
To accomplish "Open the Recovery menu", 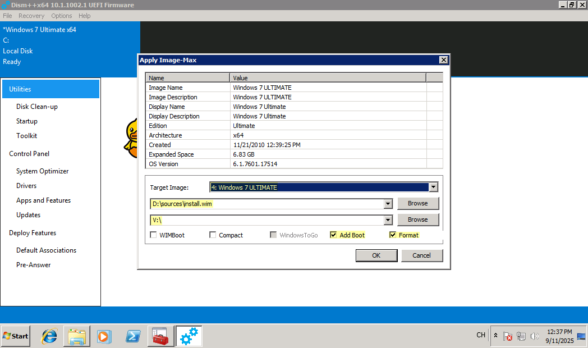I will pos(31,16).
